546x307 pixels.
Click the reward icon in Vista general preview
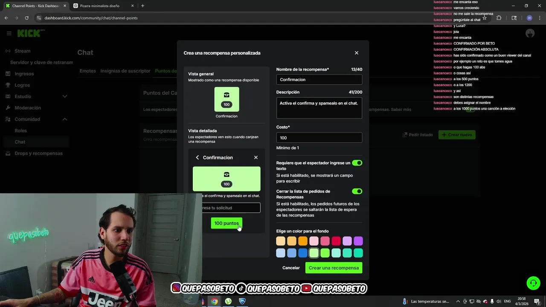pos(227,95)
